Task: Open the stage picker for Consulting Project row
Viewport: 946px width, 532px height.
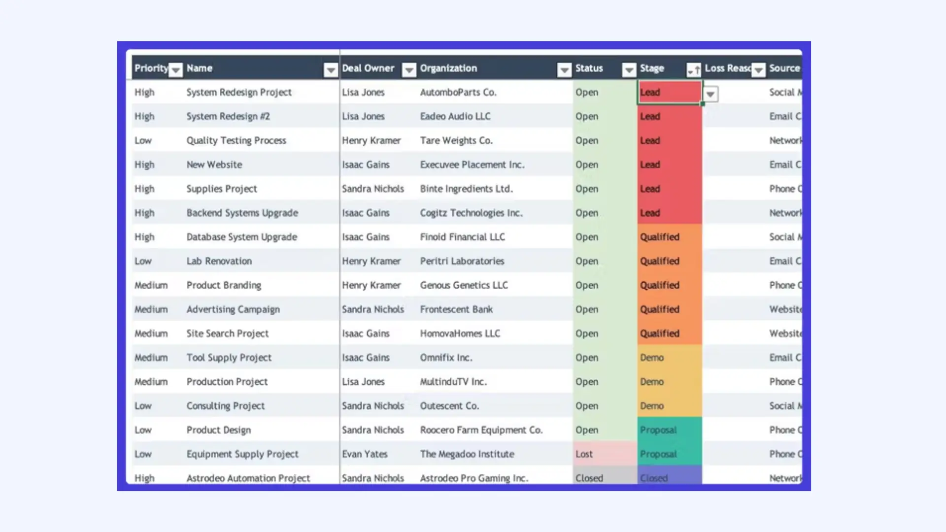Action: [x=669, y=406]
